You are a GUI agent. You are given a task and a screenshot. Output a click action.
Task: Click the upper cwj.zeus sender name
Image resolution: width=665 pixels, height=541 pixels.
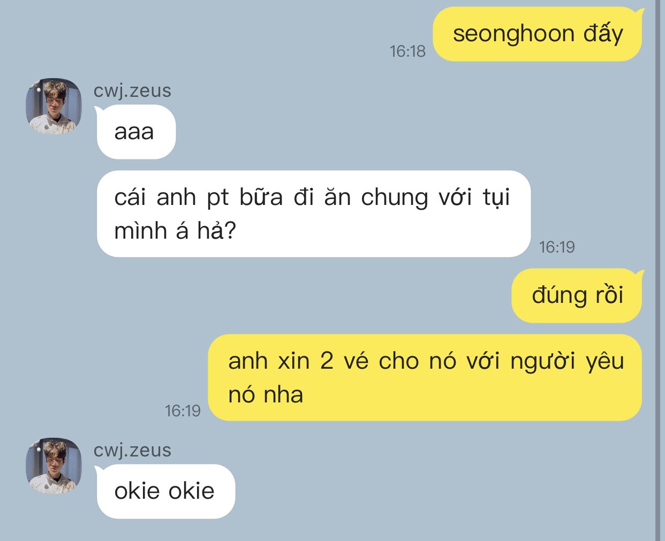tap(132, 90)
